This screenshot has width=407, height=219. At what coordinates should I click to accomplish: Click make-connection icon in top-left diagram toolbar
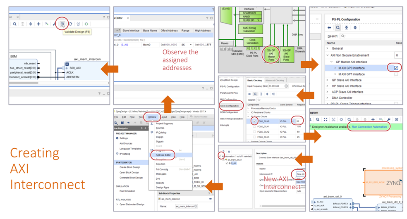[x=46, y=24]
